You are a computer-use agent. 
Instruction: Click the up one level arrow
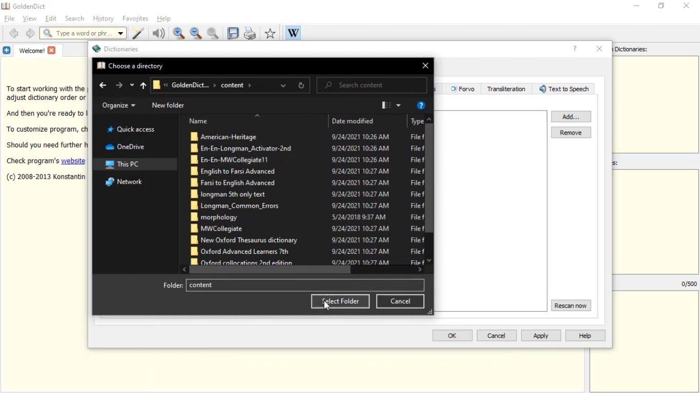pos(143,85)
